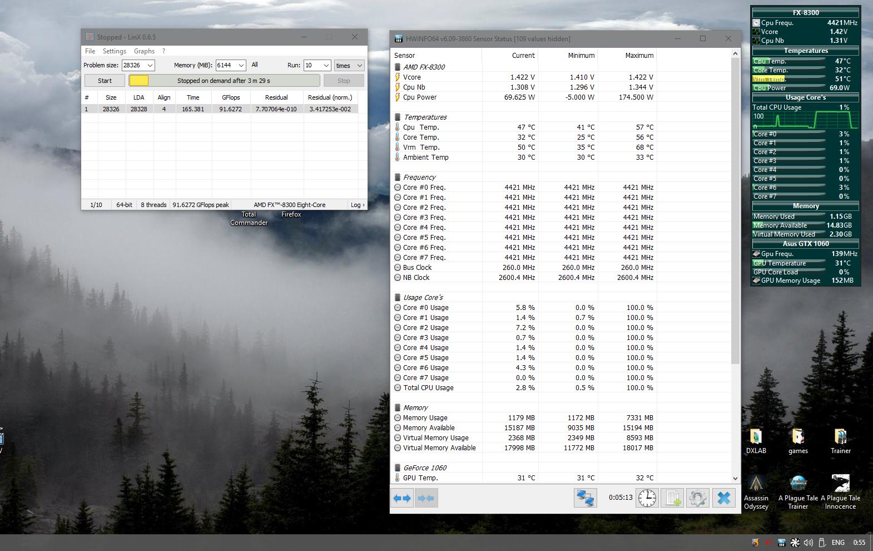Image resolution: width=873 pixels, height=551 pixels.
Task: Close sensors with the blue X button
Action: tap(723, 498)
